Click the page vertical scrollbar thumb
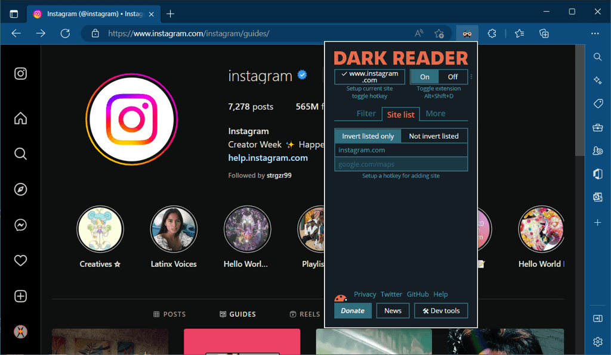The width and height of the screenshot is (611, 355). click(580, 100)
